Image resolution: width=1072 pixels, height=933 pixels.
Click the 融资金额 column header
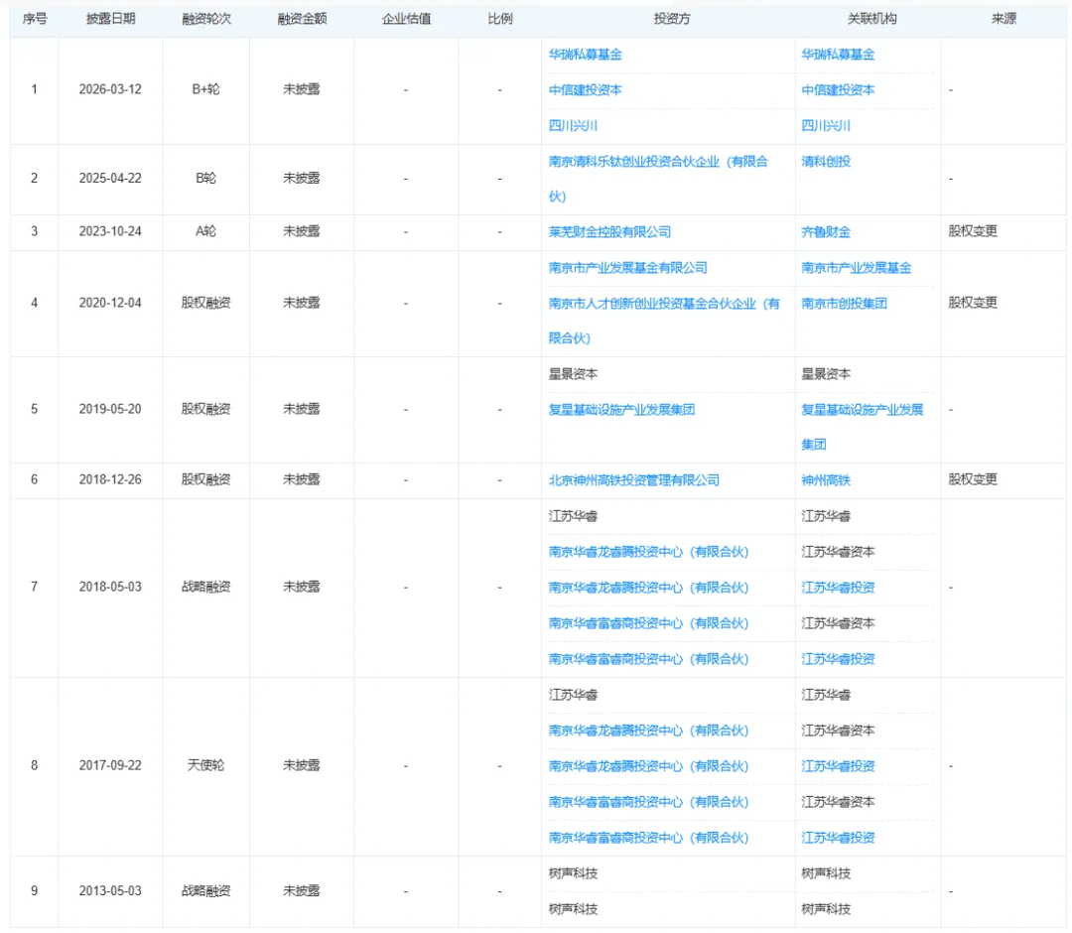302,19
